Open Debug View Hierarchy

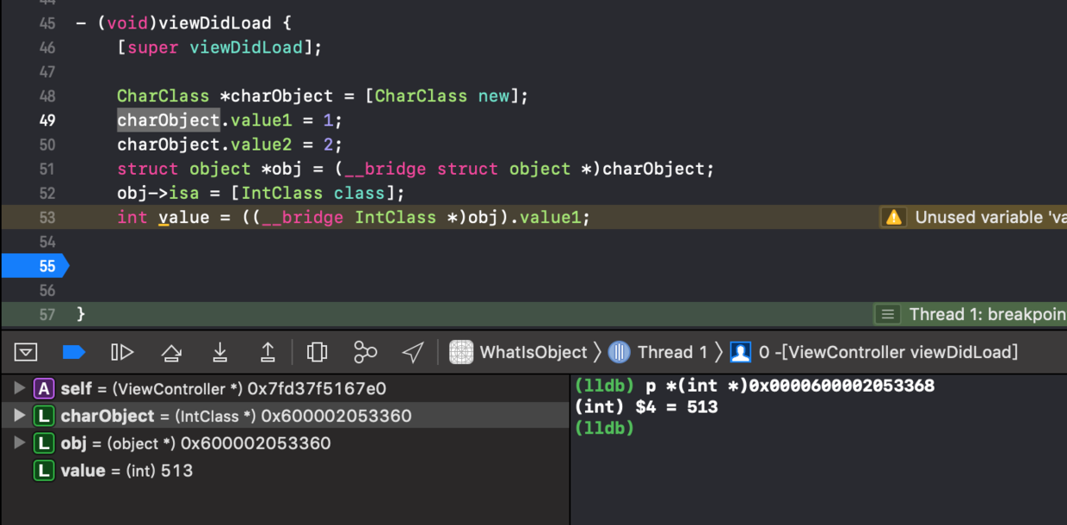tap(317, 352)
